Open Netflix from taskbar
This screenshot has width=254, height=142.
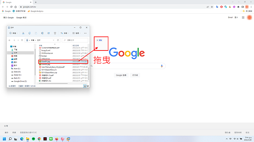coord(45,139)
